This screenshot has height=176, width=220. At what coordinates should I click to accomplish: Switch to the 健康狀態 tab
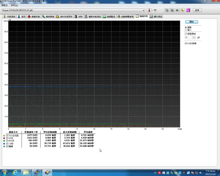(x=34, y=17)
